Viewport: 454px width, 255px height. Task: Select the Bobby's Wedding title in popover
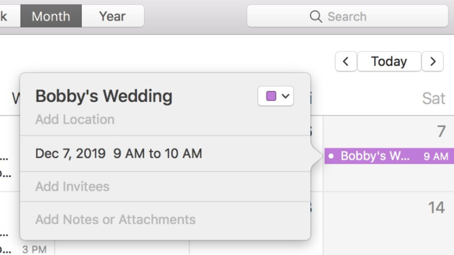[x=104, y=96]
